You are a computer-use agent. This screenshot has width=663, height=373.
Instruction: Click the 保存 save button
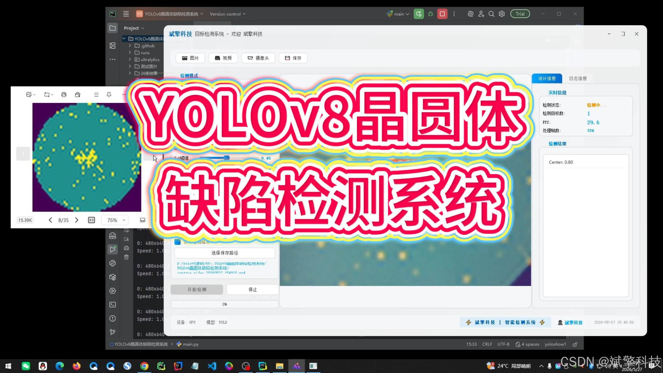(x=293, y=58)
